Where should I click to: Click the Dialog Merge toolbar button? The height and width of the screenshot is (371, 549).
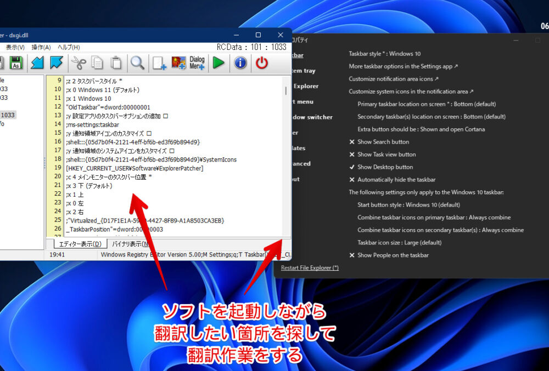pos(197,63)
